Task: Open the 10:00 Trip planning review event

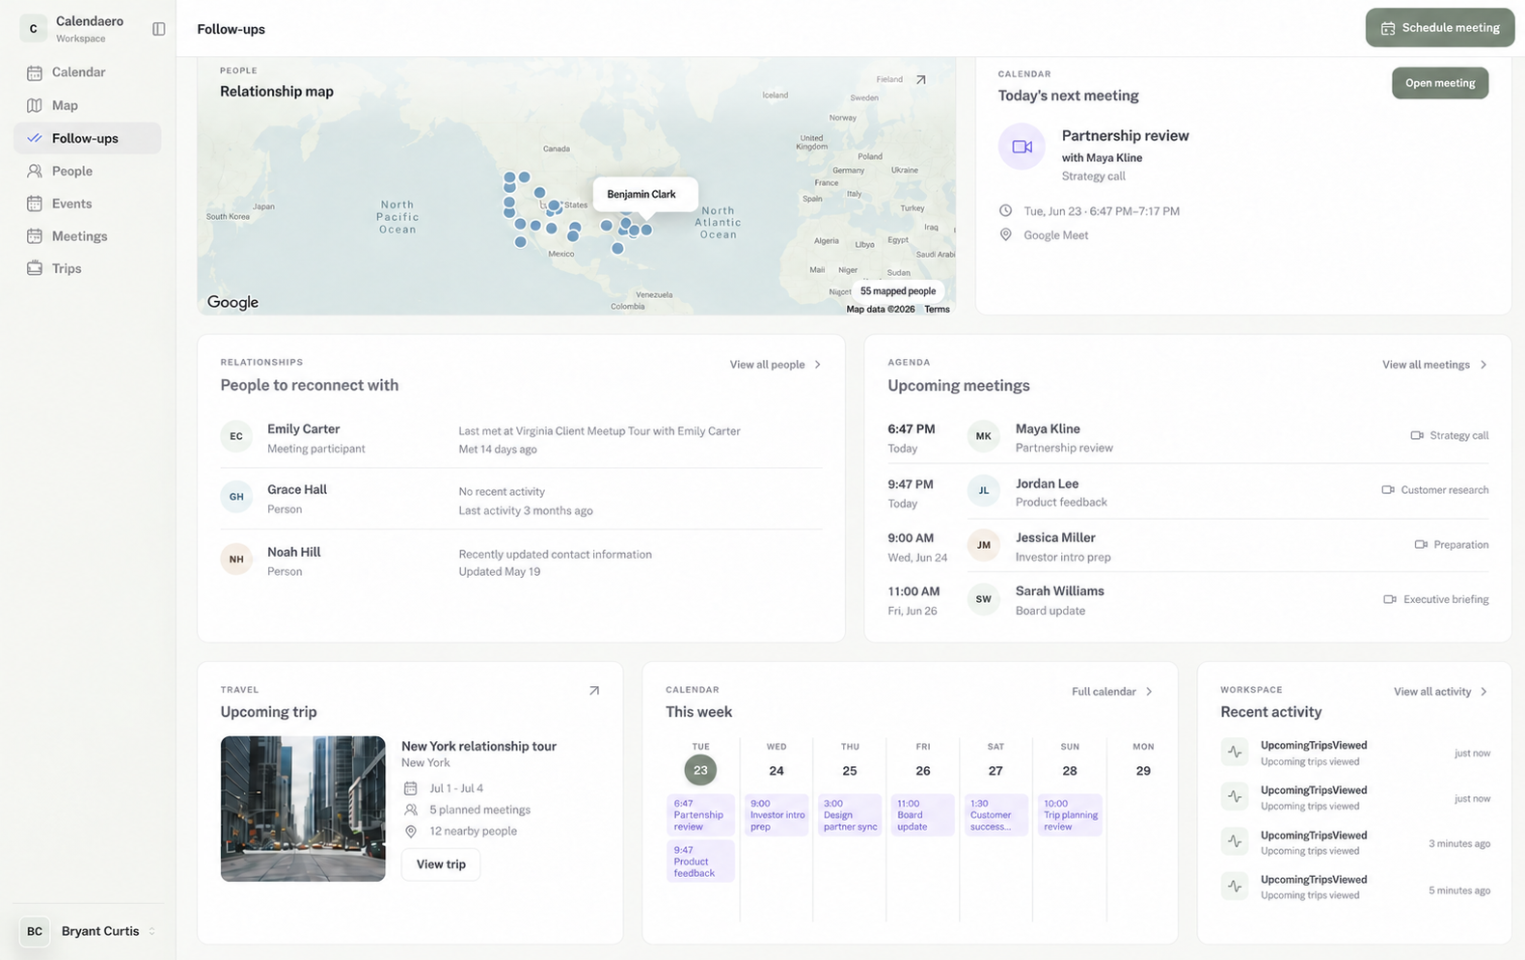Action: 1070,815
